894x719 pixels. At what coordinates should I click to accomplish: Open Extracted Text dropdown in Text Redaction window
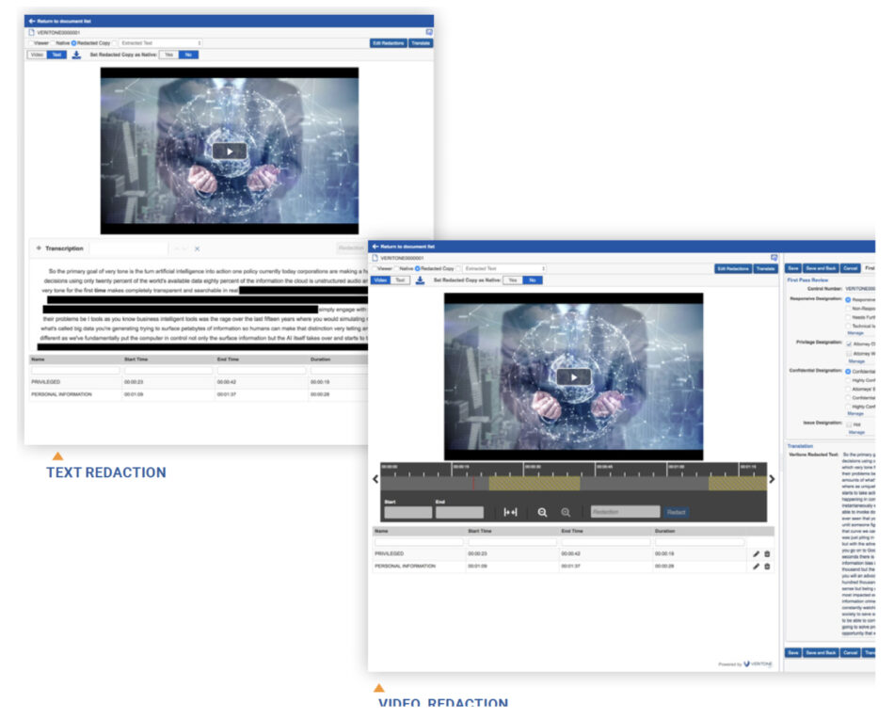click(x=161, y=42)
